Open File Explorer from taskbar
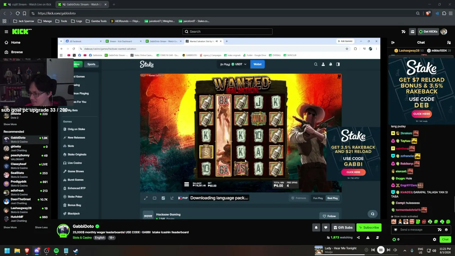 coord(17,251)
